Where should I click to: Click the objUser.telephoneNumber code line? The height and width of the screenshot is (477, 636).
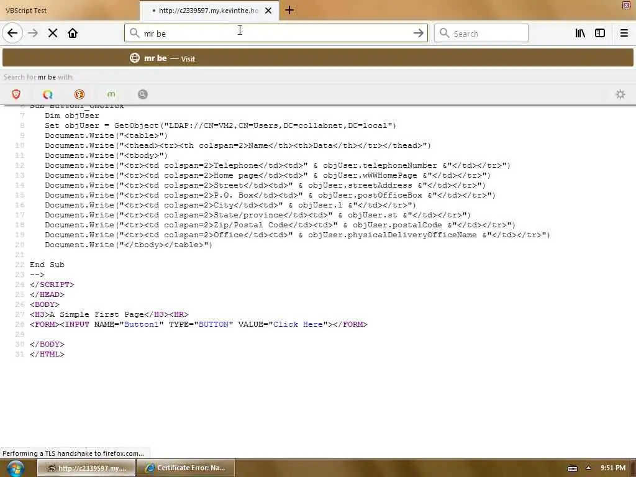point(278,165)
